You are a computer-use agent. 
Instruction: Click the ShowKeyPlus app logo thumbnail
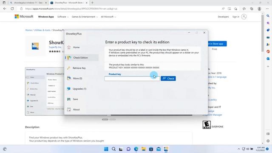35,46
